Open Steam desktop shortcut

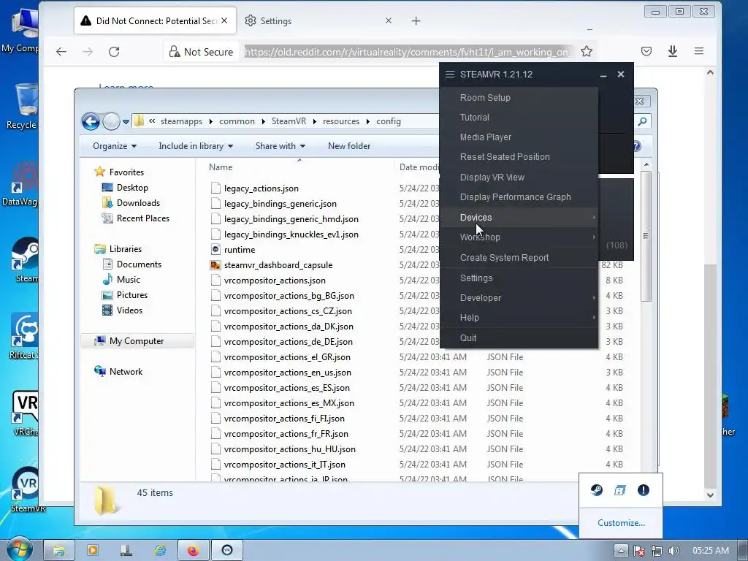(25, 260)
